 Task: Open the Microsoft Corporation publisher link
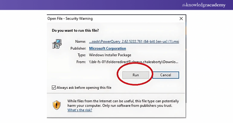coord(107,48)
